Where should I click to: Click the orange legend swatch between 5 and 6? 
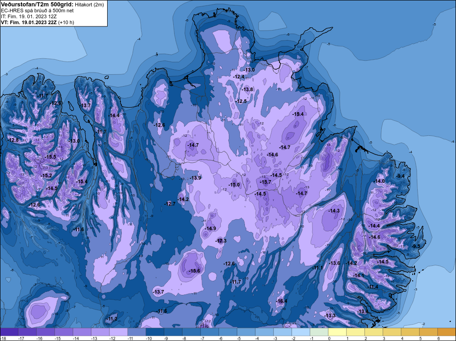(428, 332)
